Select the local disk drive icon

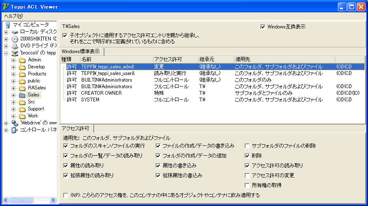click(x=15, y=32)
